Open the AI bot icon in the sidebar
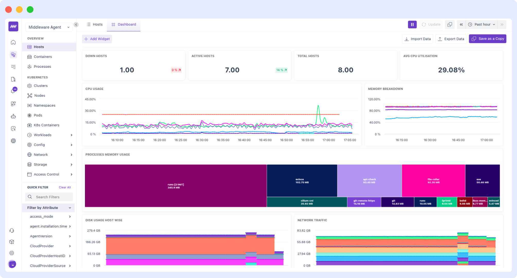 (x=13, y=116)
